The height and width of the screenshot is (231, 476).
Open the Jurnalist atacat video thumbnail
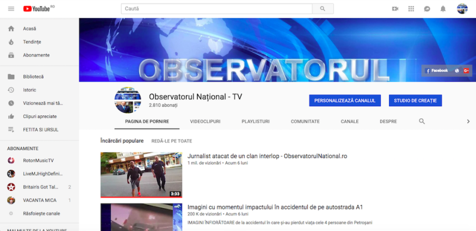pos(141,175)
